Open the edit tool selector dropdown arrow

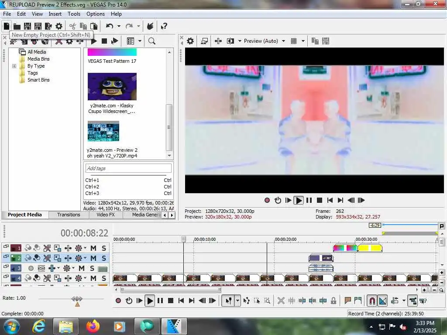coord(237,301)
